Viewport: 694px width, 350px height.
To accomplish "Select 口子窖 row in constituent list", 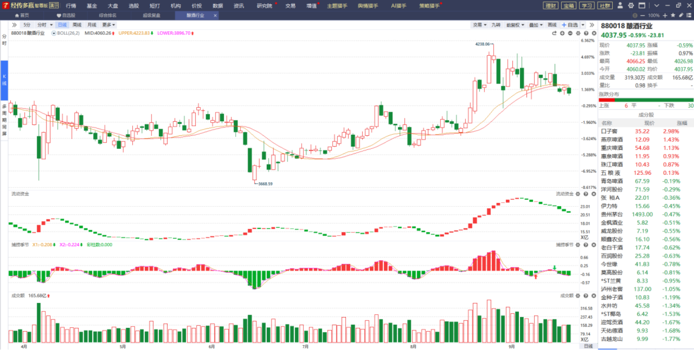I will tap(646, 131).
